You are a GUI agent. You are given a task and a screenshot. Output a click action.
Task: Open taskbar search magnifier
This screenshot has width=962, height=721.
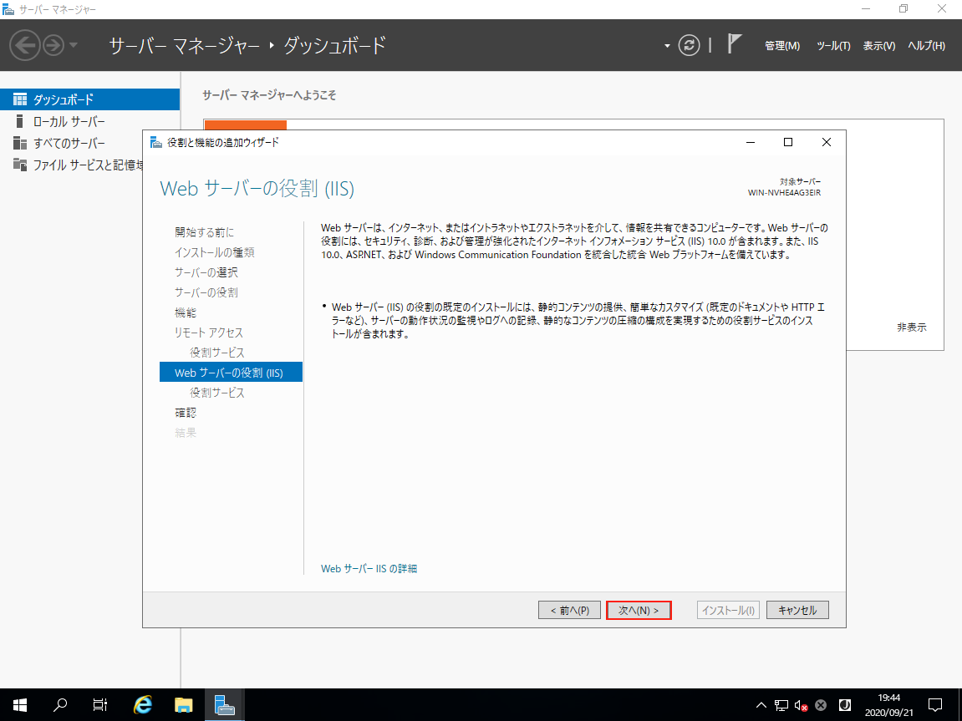60,705
